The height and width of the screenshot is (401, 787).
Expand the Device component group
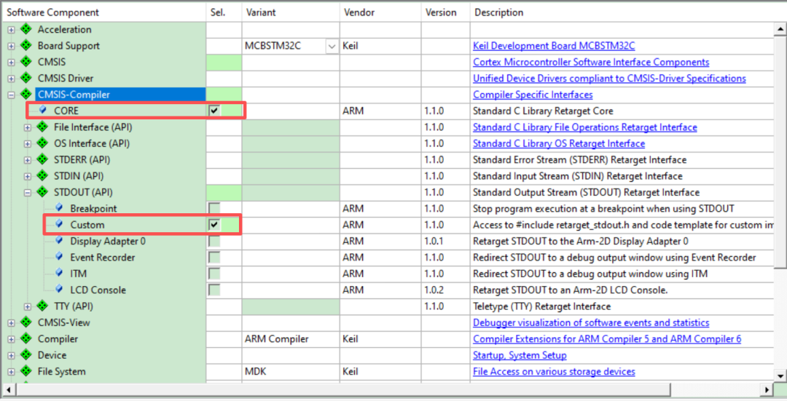pyautogui.click(x=11, y=355)
